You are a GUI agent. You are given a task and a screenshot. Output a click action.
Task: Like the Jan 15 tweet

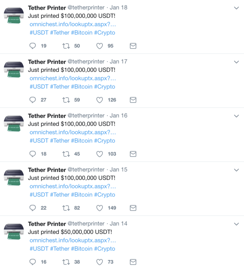coord(99,208)
